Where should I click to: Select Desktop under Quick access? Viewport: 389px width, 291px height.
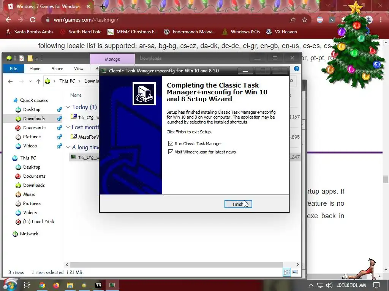32,110
